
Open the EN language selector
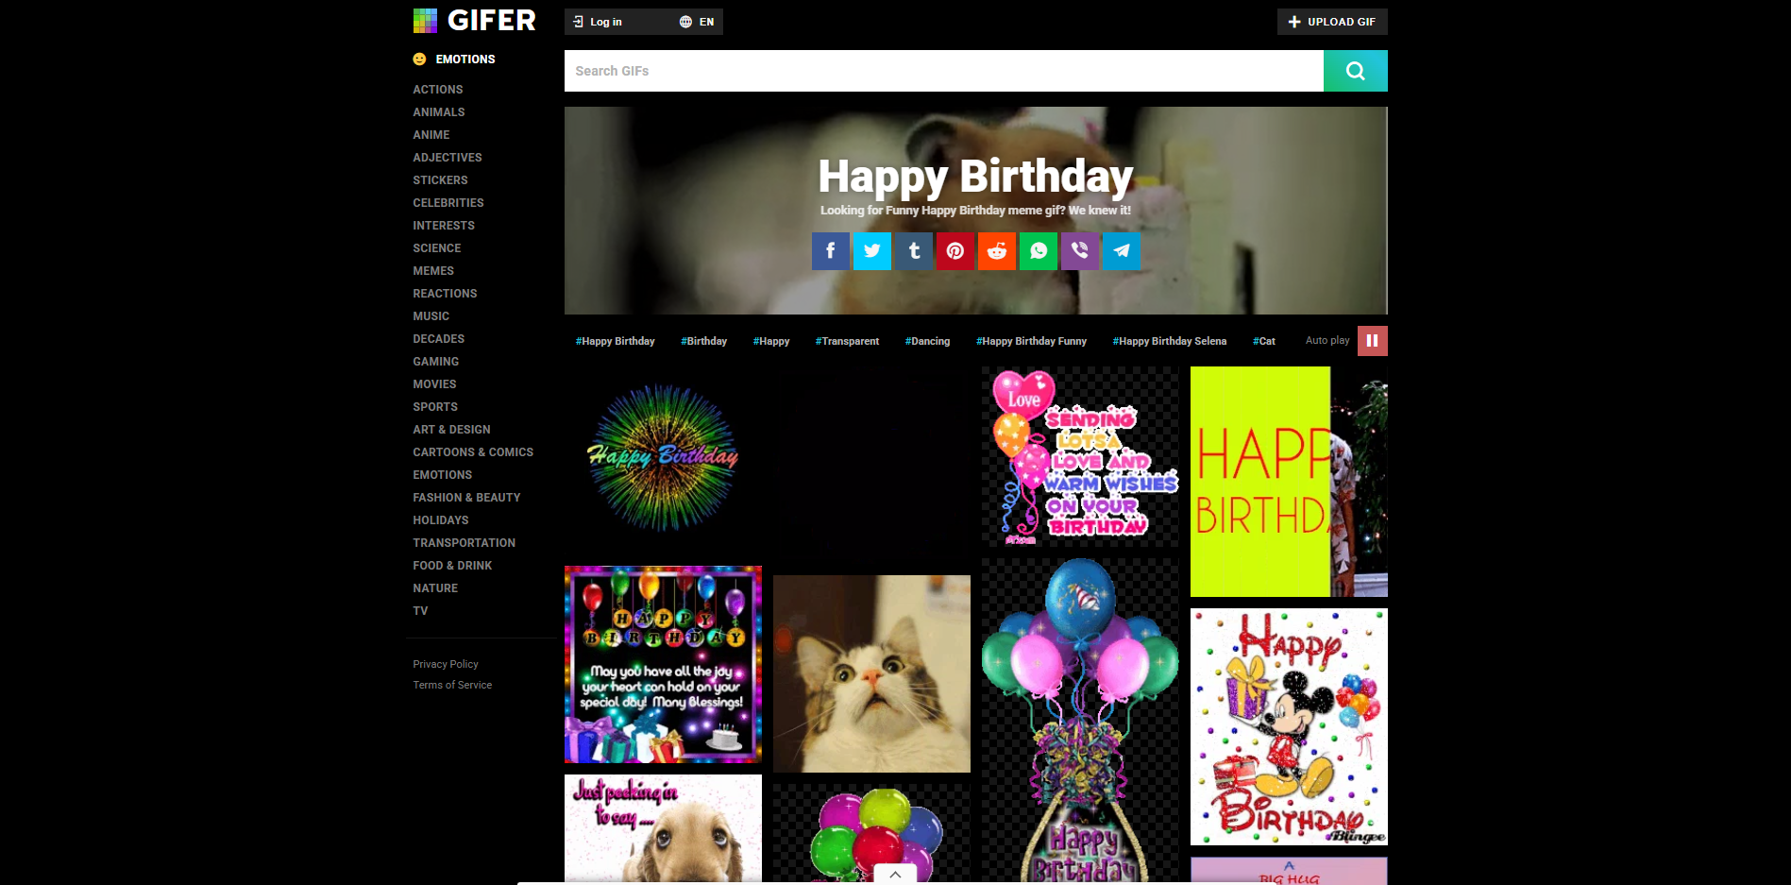pos(696,21)
